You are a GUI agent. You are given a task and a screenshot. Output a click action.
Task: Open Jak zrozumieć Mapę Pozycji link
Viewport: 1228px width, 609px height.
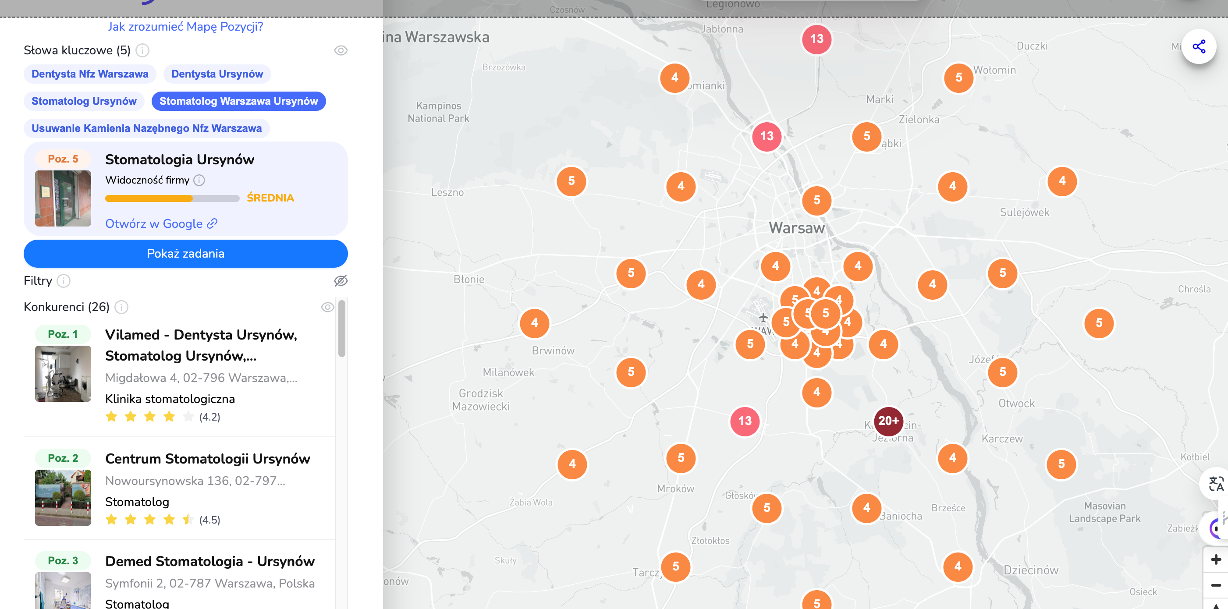coord(185,27)
